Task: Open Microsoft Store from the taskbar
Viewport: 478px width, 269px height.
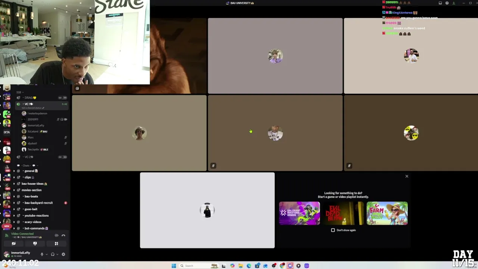Action: click(x=257, y=266)
